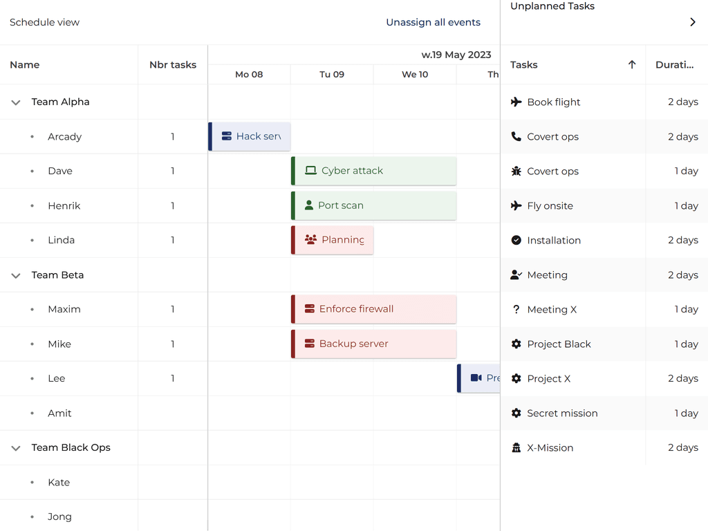Click the phone icon next to Covert ops
Viewport: 708px width, 531px height.
(516, 137)
